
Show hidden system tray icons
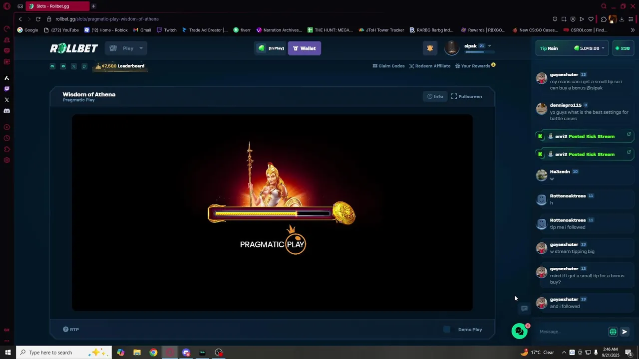coord(564,353)
